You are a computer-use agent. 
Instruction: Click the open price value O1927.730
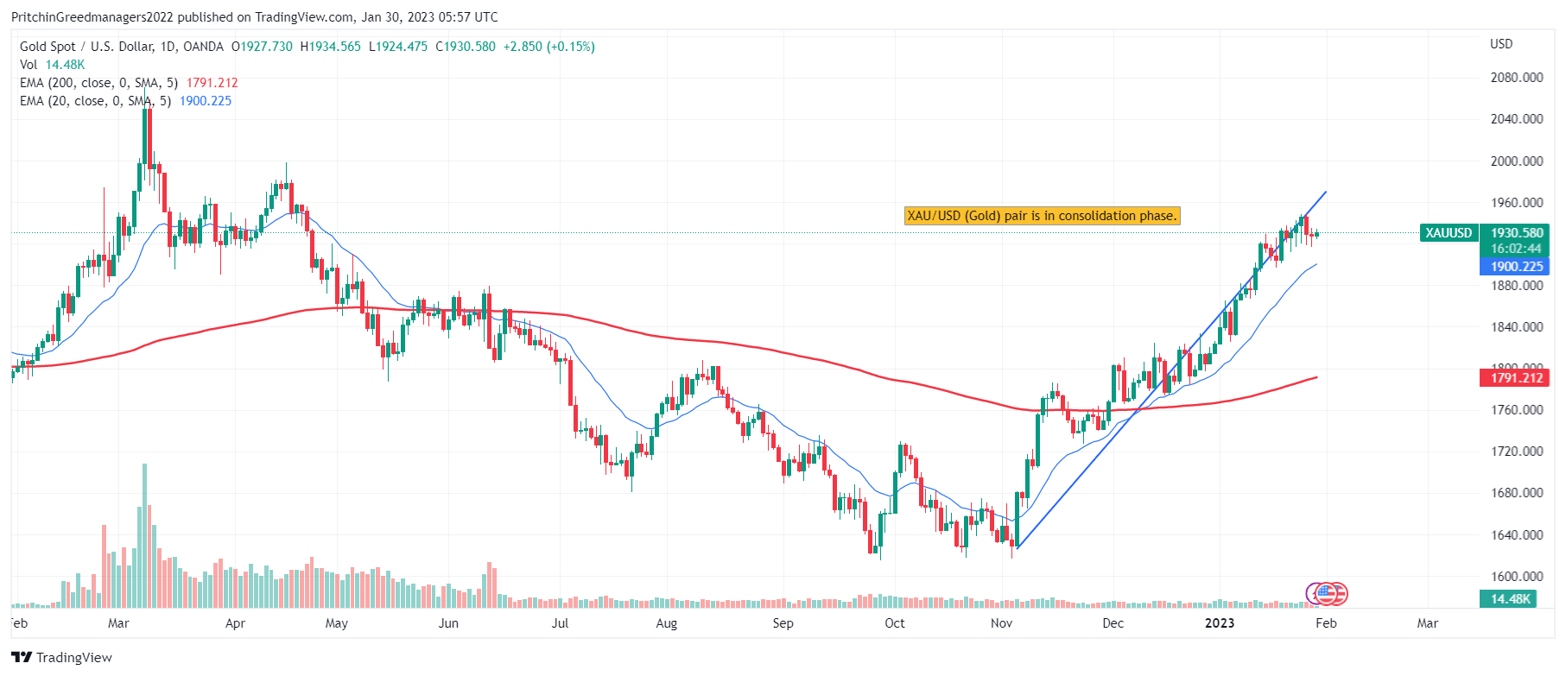(262, 47)
